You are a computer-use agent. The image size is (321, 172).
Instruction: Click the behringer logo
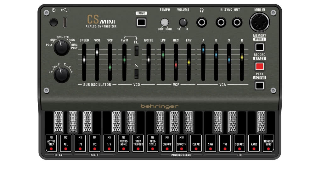[160, 106]
